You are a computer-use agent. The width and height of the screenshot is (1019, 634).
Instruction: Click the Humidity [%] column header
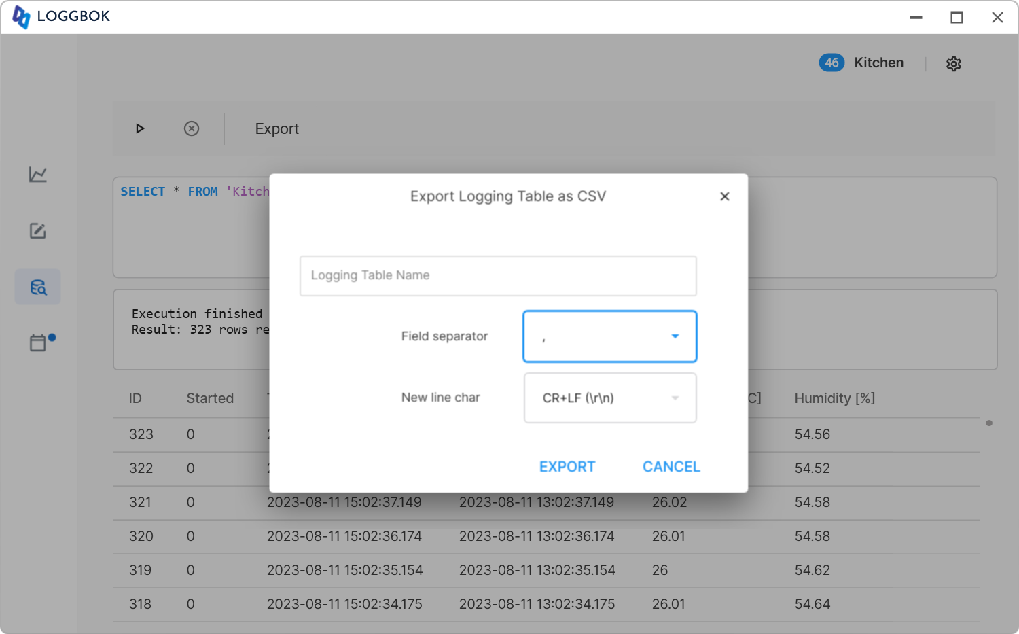coord(834,398)
